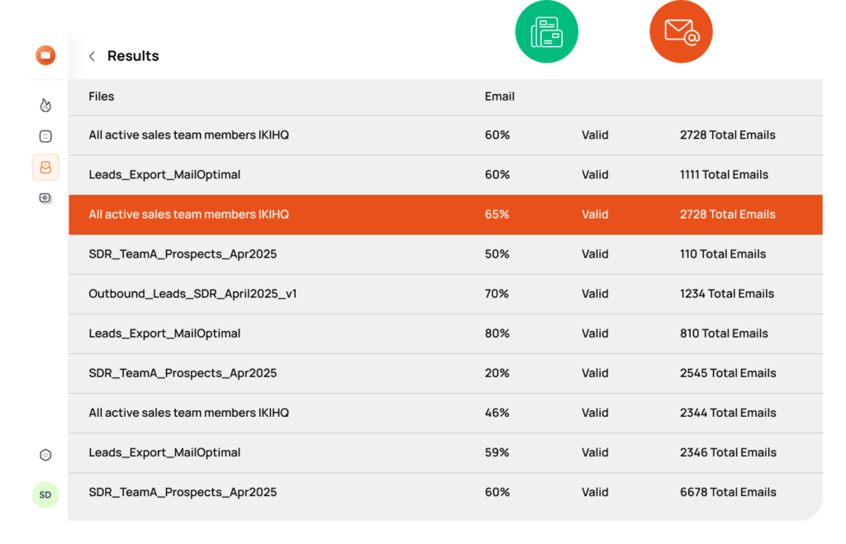This screenshot has height=544, width=846.
Task: Click the orange app logo in the sidebar
Action: pos(45,55)
